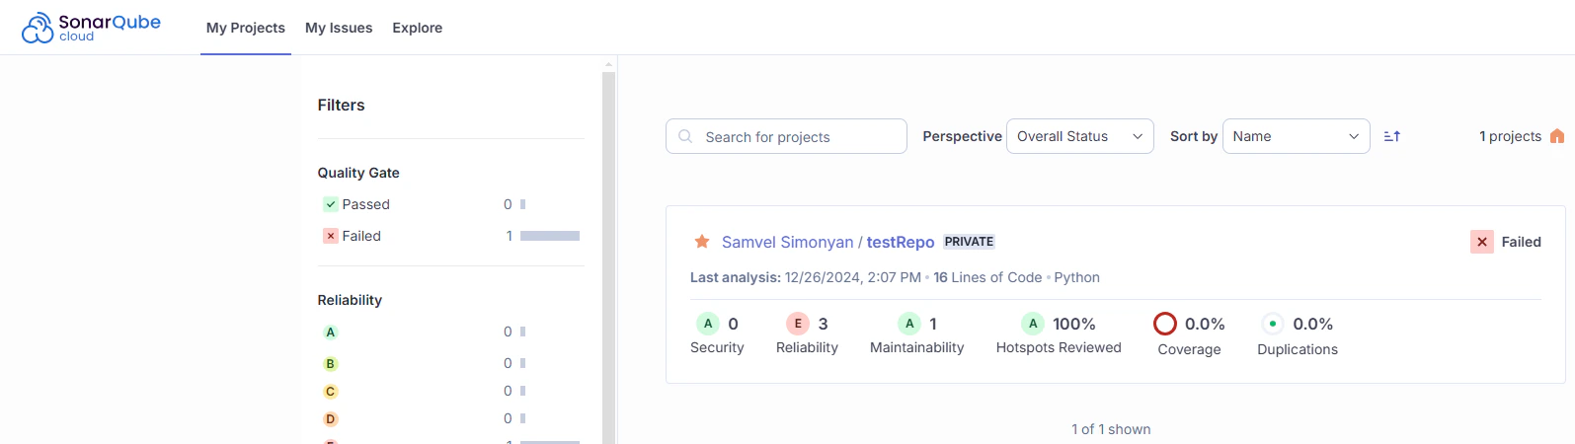Go to the Explore tab
The height and width of the screenshot is (444, 1575).
[418, 28]
